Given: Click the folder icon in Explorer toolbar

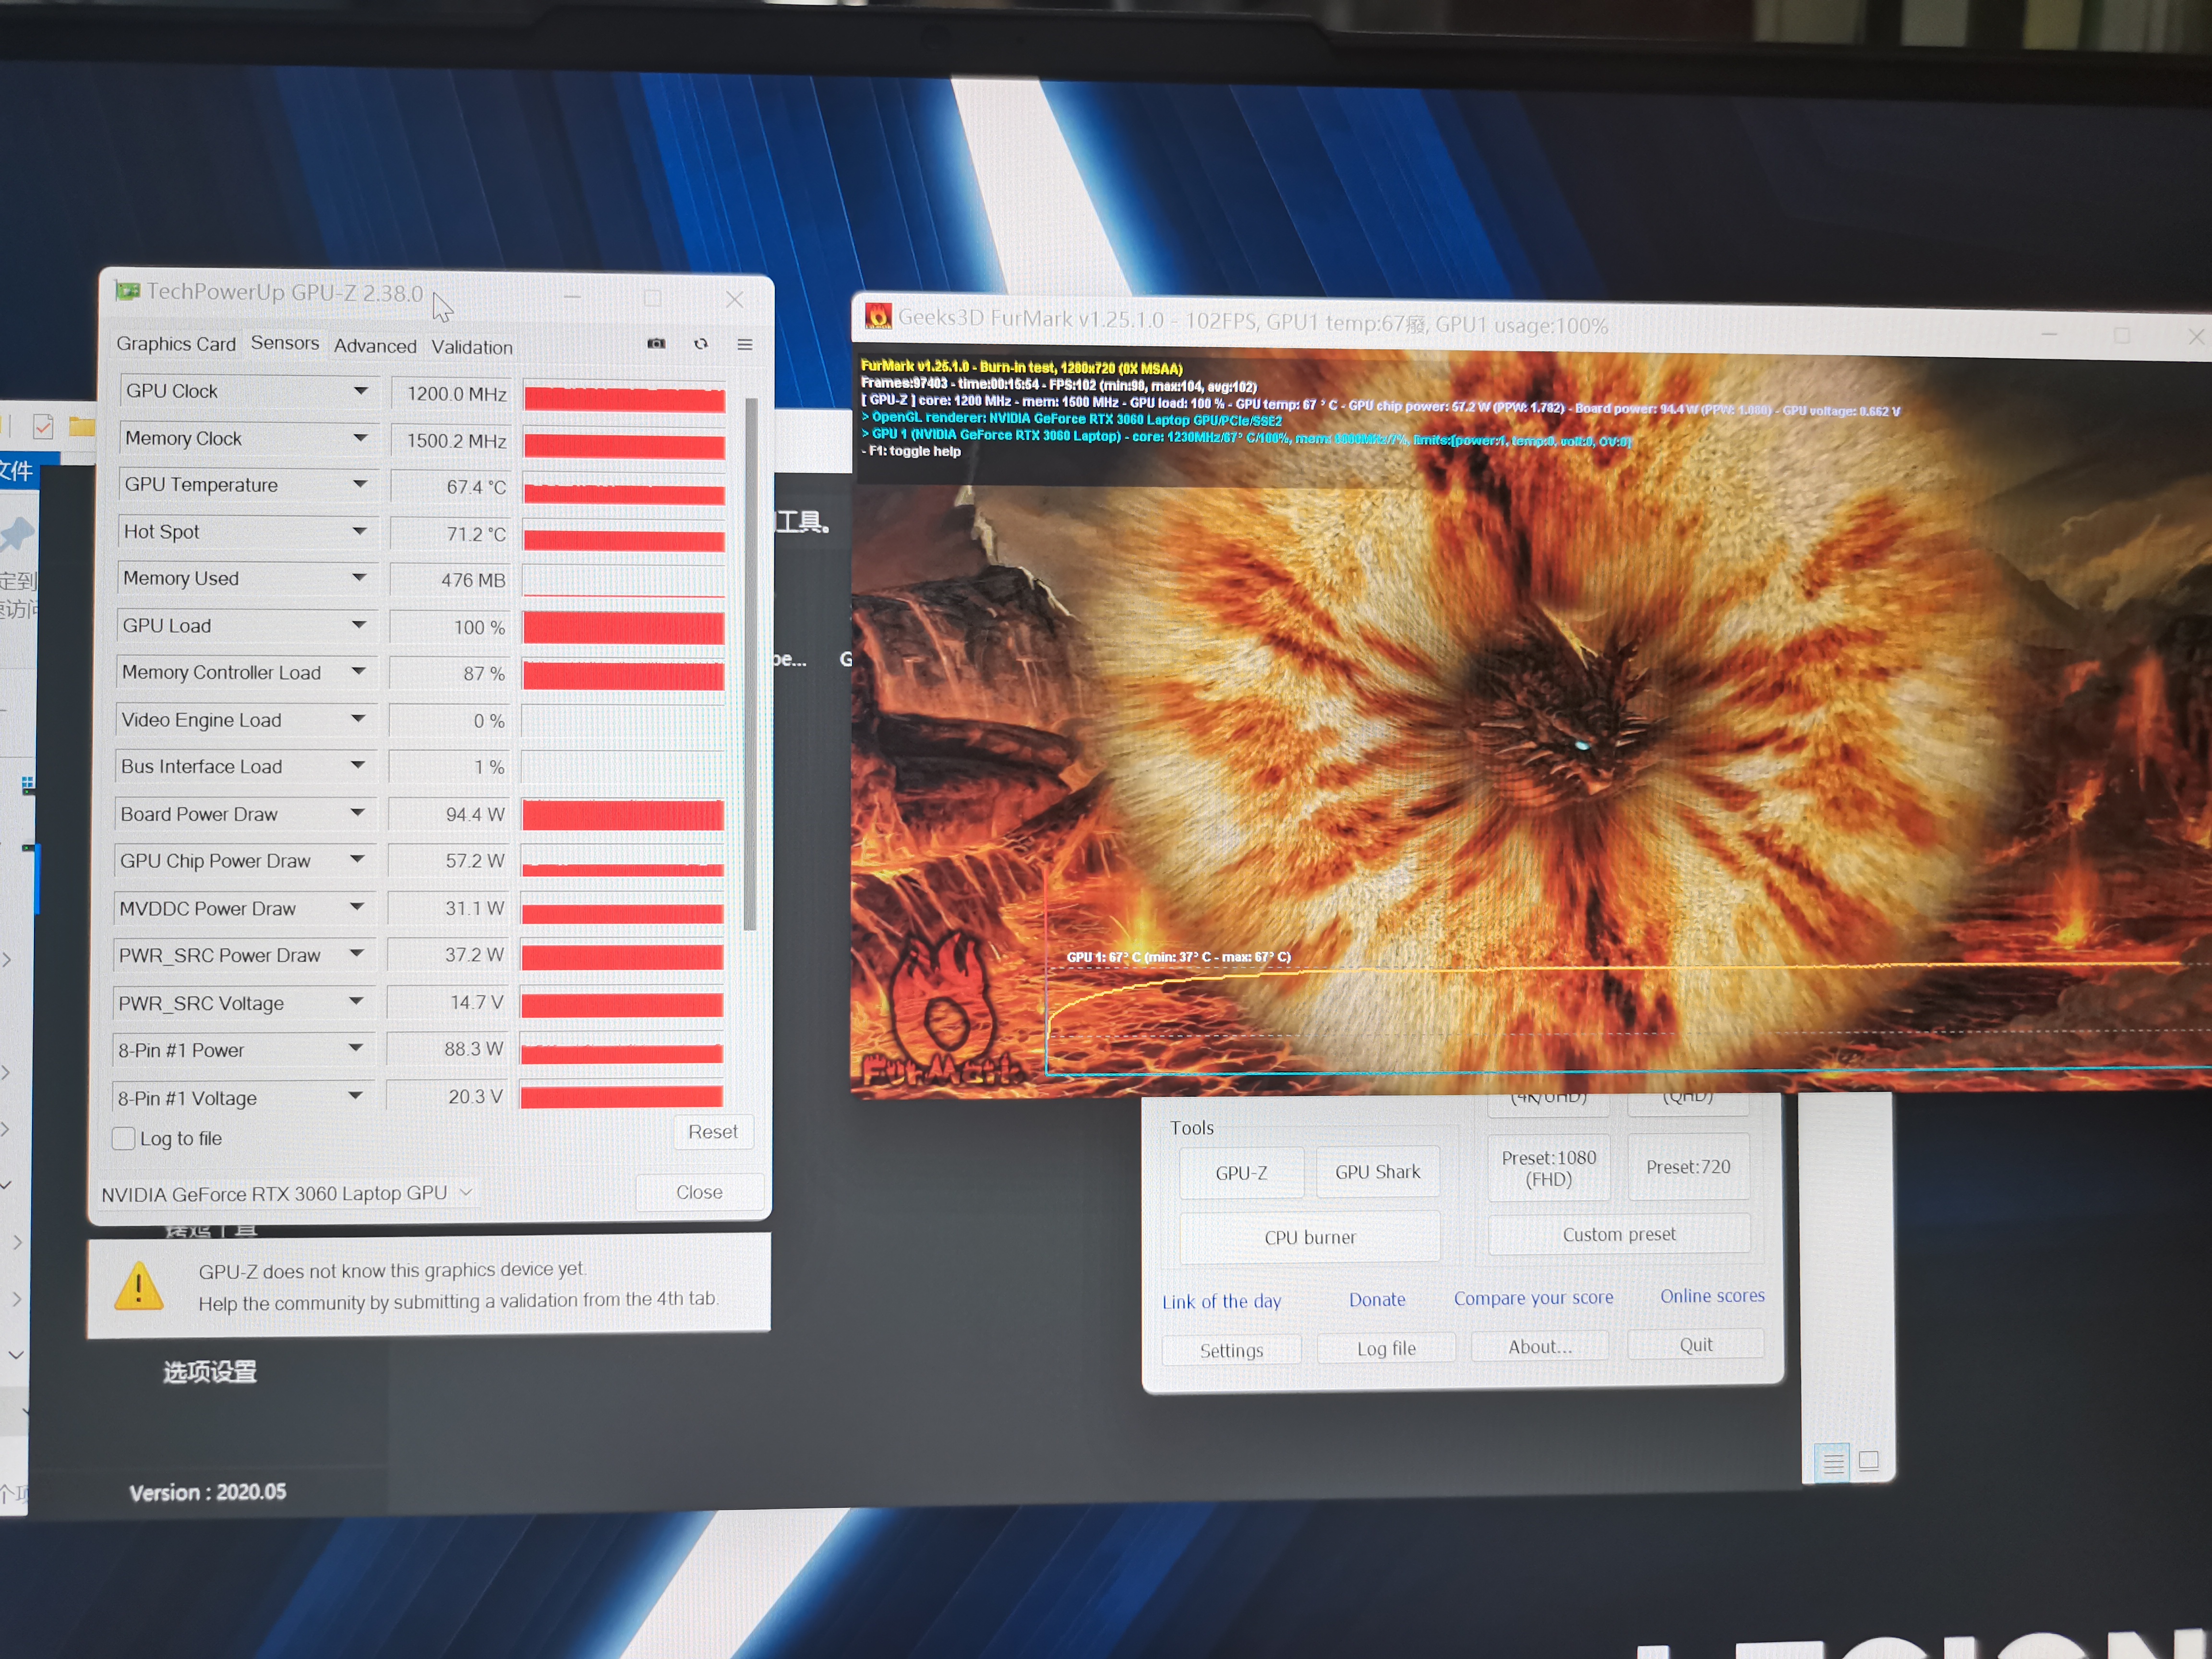Looking at the screenshot, I should [x=82, y=427].
